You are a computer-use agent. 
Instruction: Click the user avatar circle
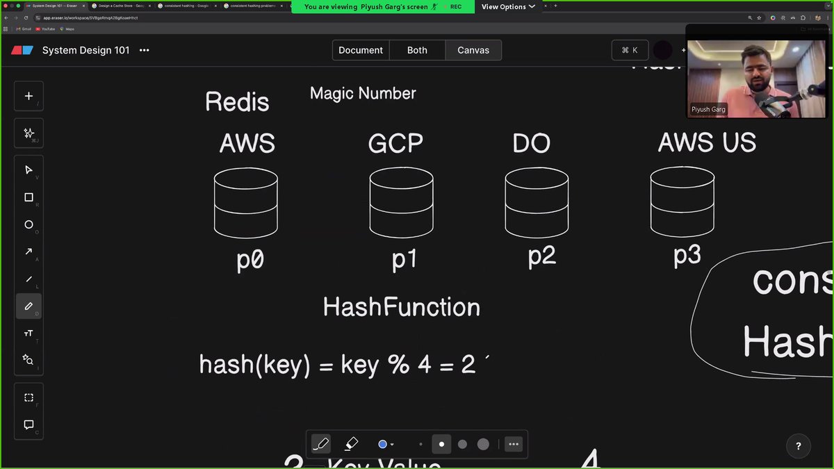coord(663,50)
